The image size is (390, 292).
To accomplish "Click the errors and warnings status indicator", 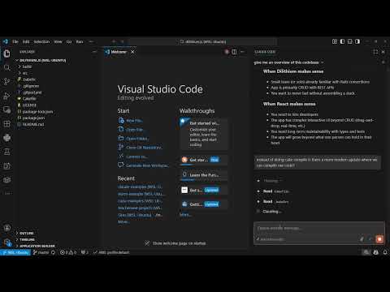I will pos(68,252).
